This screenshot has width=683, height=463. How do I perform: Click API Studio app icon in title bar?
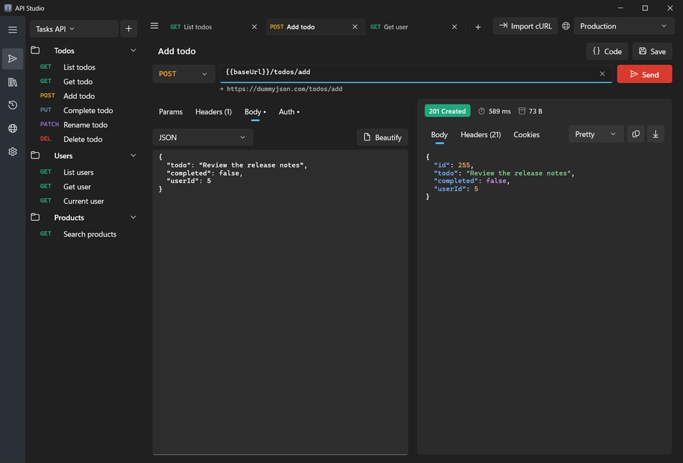(8, 8)
